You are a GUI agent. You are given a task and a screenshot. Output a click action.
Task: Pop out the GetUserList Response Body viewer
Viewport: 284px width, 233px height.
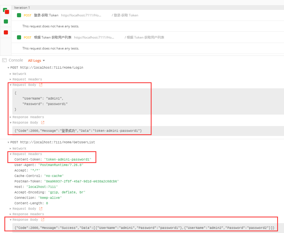point(42,220)
